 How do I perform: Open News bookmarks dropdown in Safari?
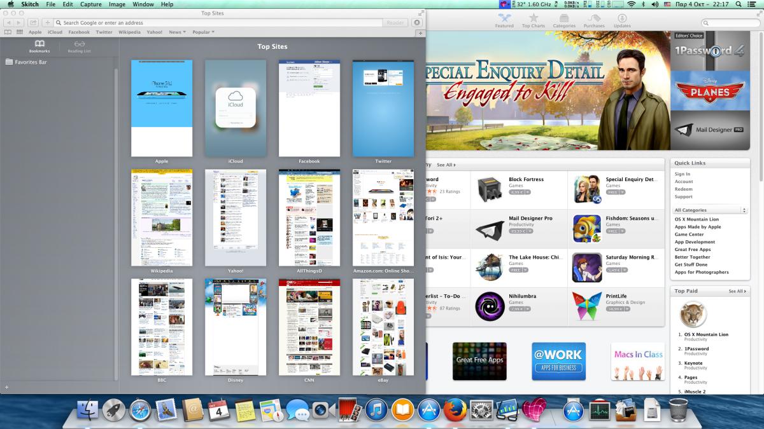[178, 32]
